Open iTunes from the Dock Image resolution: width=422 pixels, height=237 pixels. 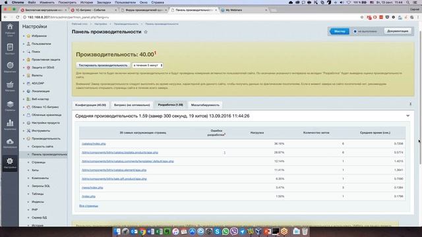175,231
